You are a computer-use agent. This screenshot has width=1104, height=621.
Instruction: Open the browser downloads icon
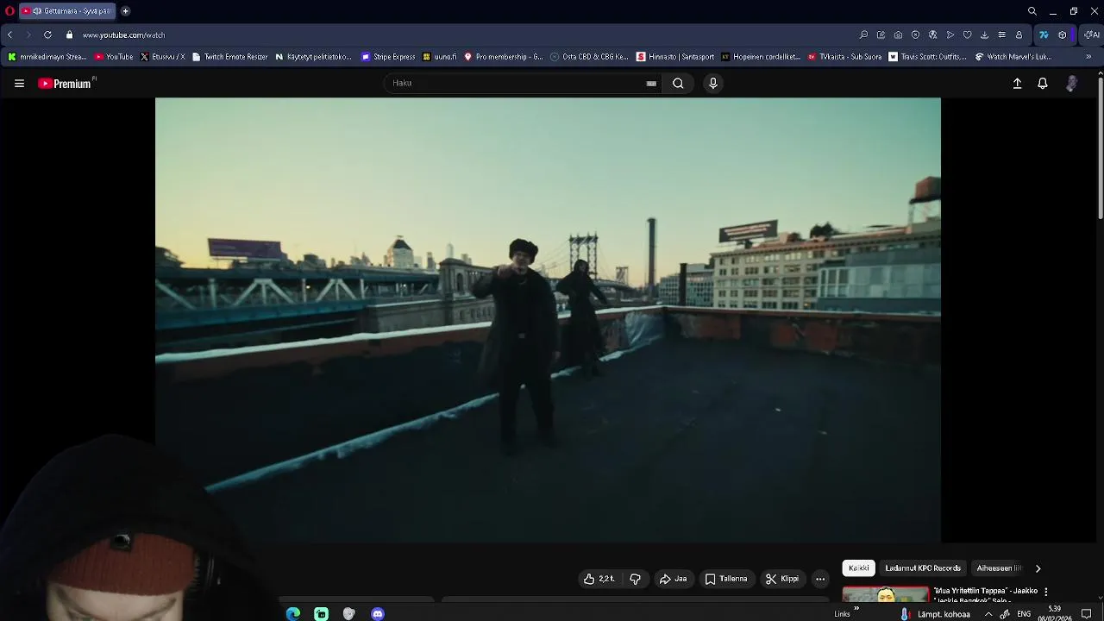tap(984, 35)
